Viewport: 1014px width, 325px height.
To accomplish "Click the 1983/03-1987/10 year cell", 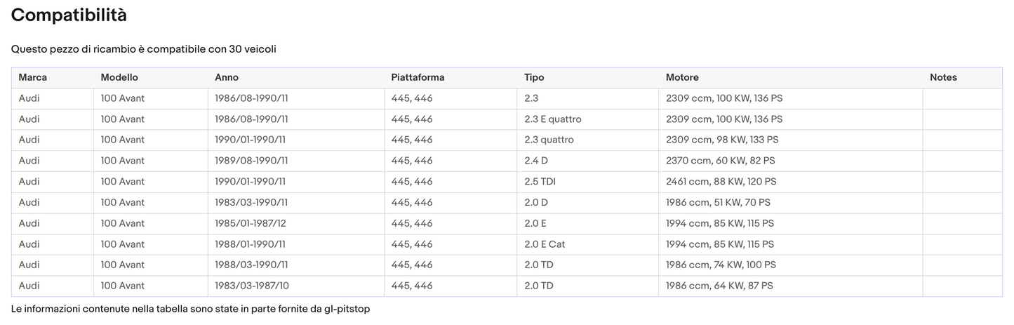I will pos(251,286).
